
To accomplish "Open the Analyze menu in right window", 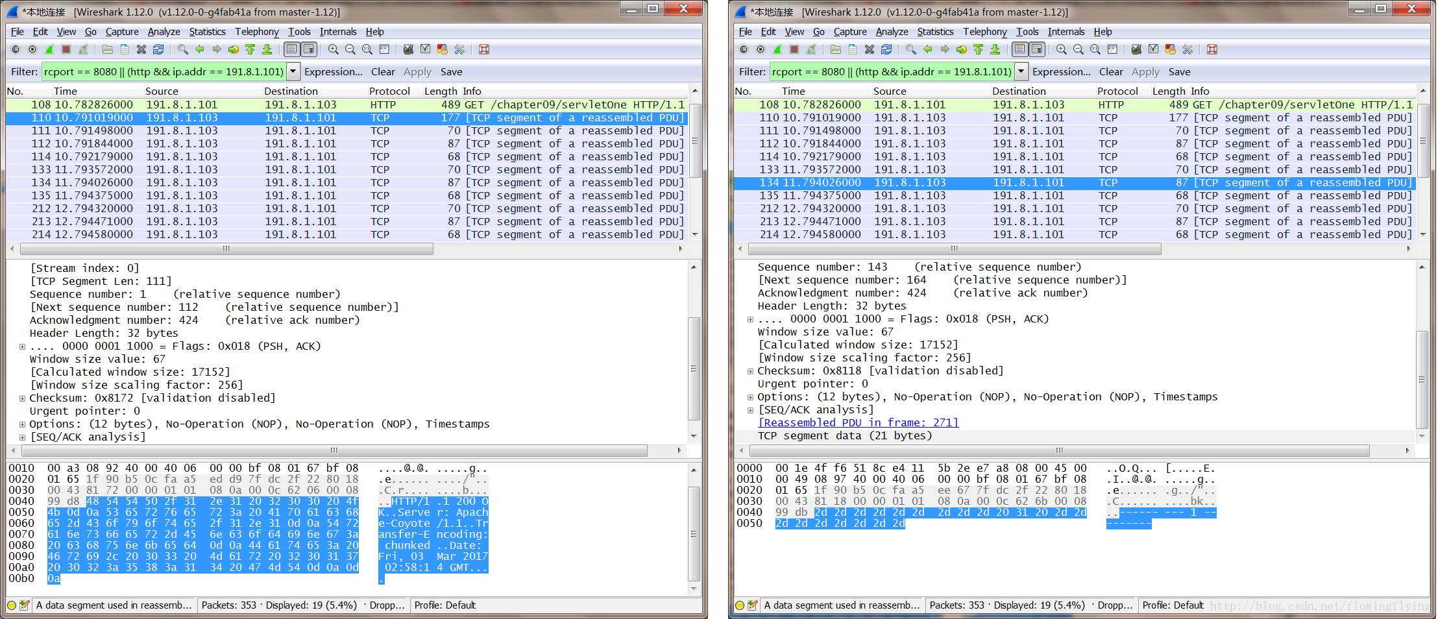I will [x=892, y=32].
